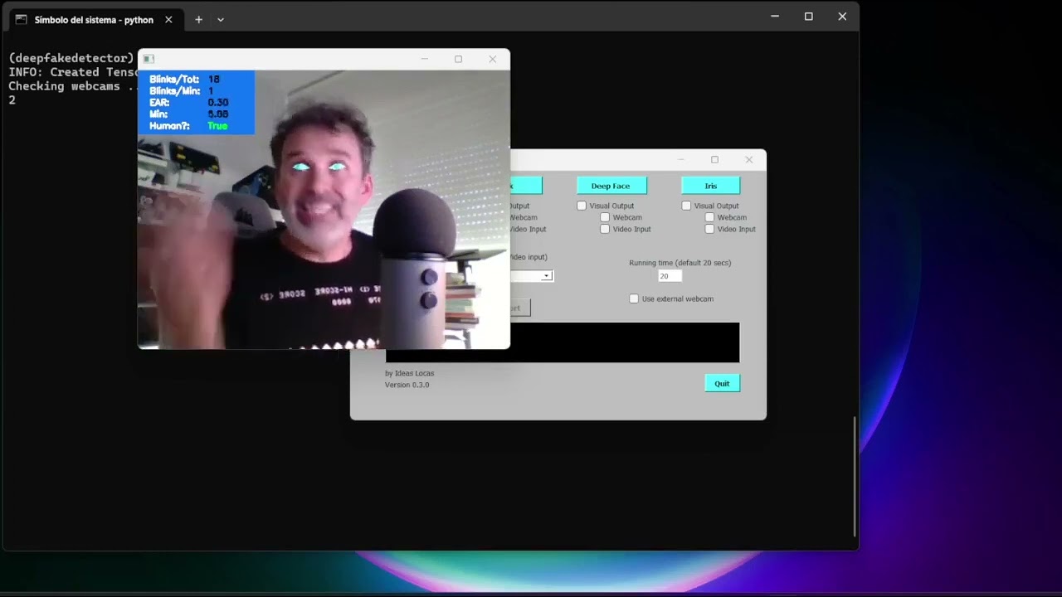The height and width of the screenshot is (597, 1062).
Task: Click the Running time input field
Action: 670,276
